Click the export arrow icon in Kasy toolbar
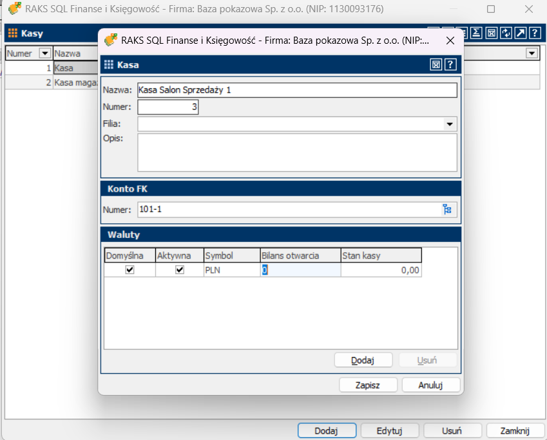This screenshot has width=547, height=440. point(520,33)
